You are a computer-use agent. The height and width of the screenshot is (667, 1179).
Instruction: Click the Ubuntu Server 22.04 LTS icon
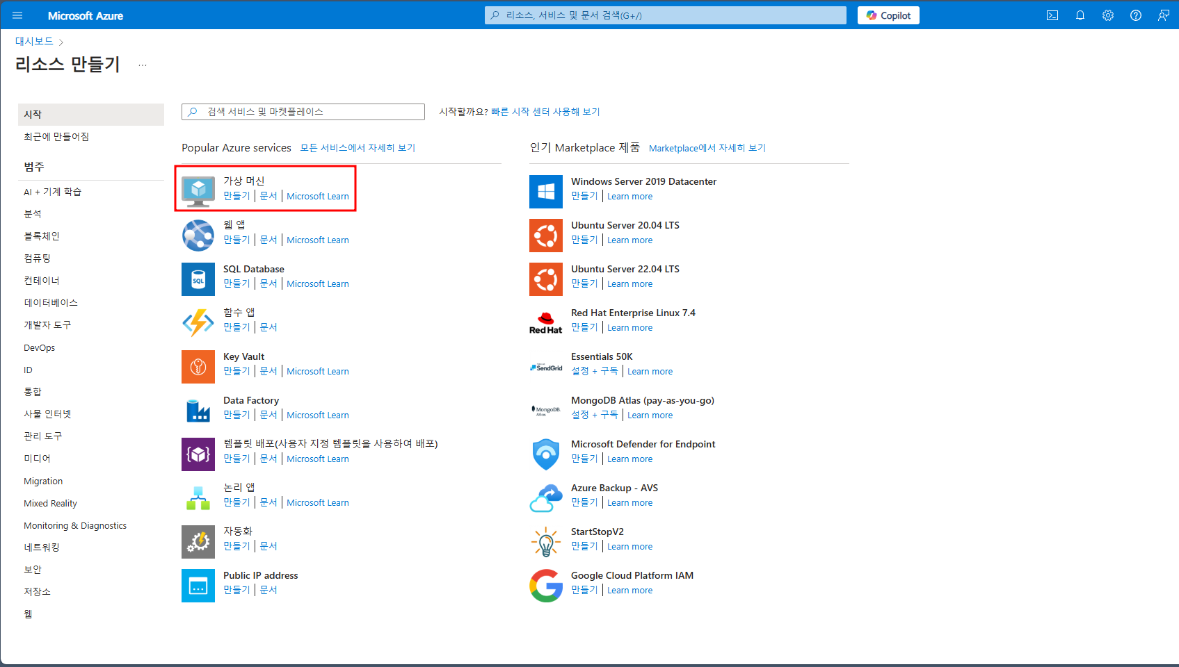[x=546, y=279]
